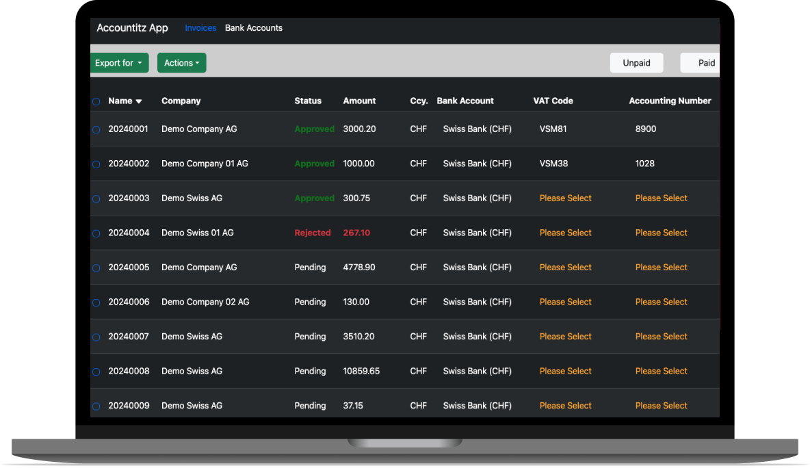Click amount 4778.90
Image resolution: width=810 pixels, height=468 pixels.
pos(359,268)
